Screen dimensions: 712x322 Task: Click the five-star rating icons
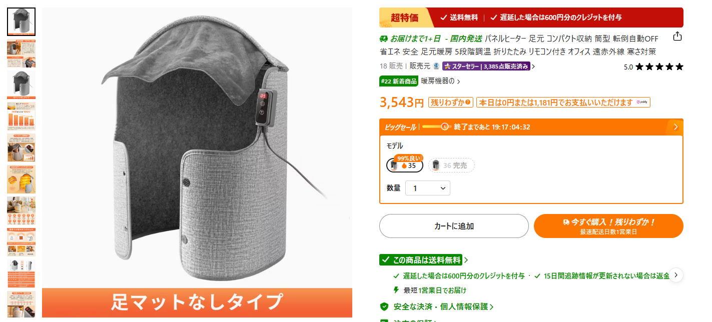coord(659,66)
